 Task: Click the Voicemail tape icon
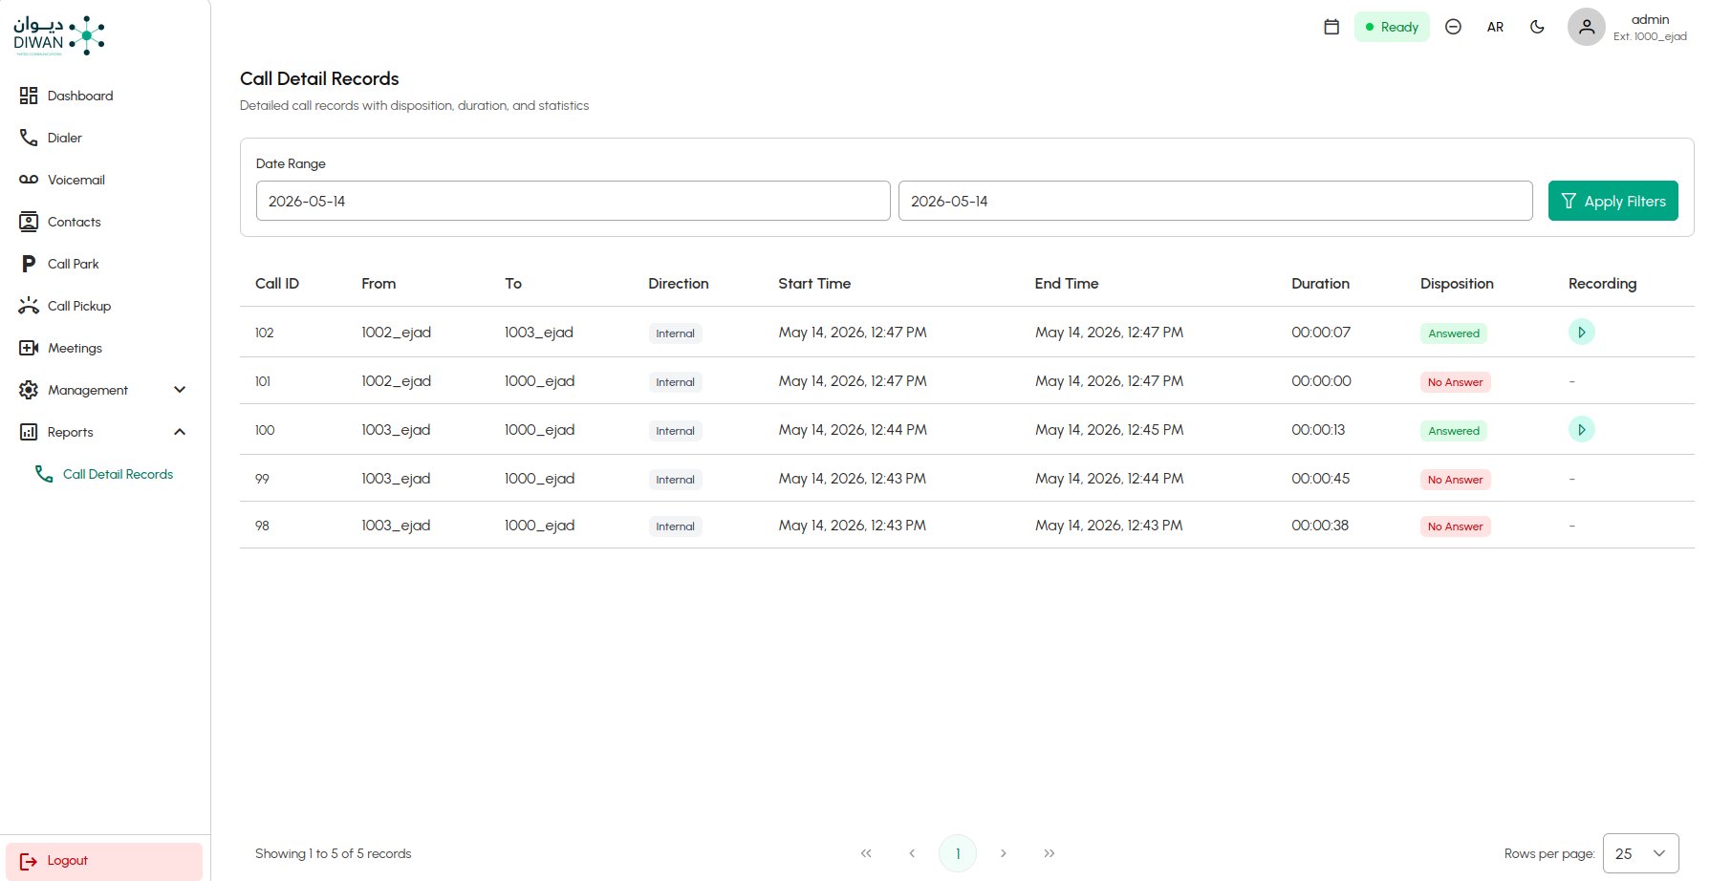coord(29,180)
